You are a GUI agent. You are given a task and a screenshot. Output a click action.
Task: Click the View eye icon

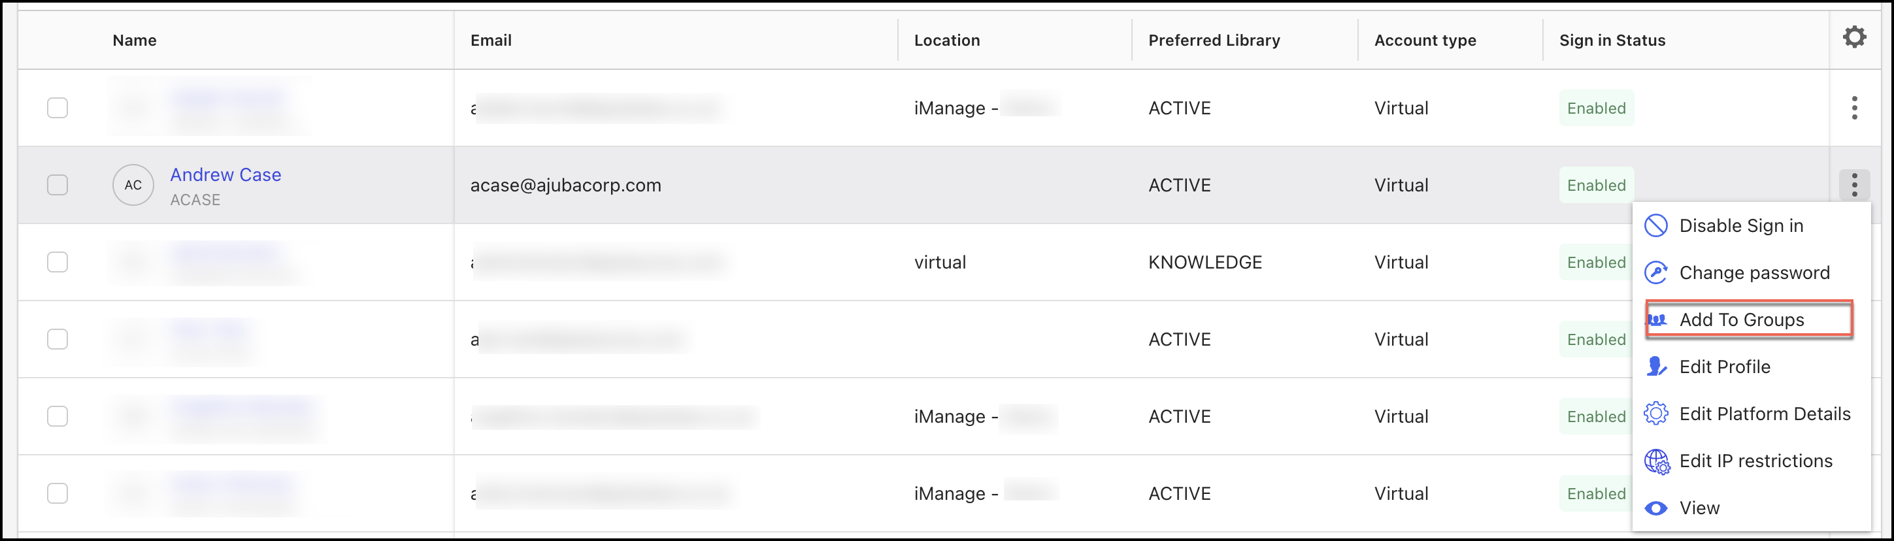(x=1656, y=508)
